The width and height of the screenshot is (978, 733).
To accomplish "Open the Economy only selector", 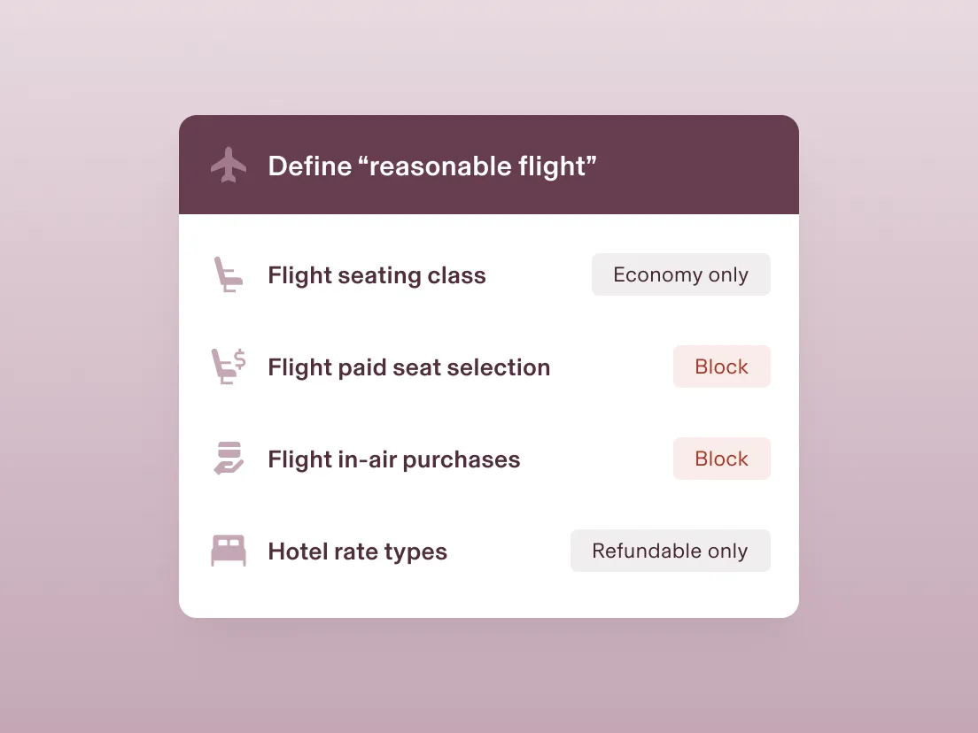I will point(680,274).
